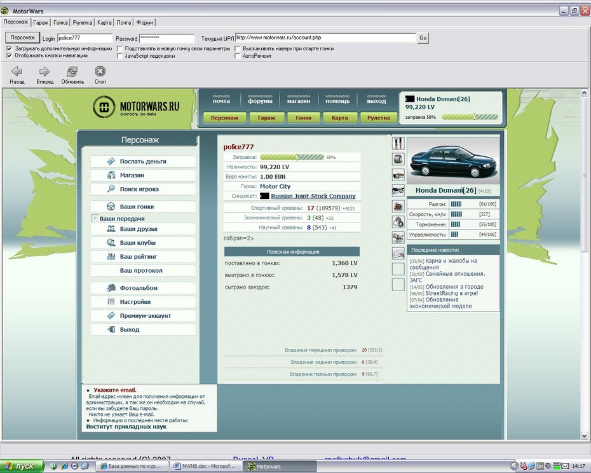Click the Honda Domani car photo
Screen dimensions: 591x473
pyautogui.click(x=453, y=161)
